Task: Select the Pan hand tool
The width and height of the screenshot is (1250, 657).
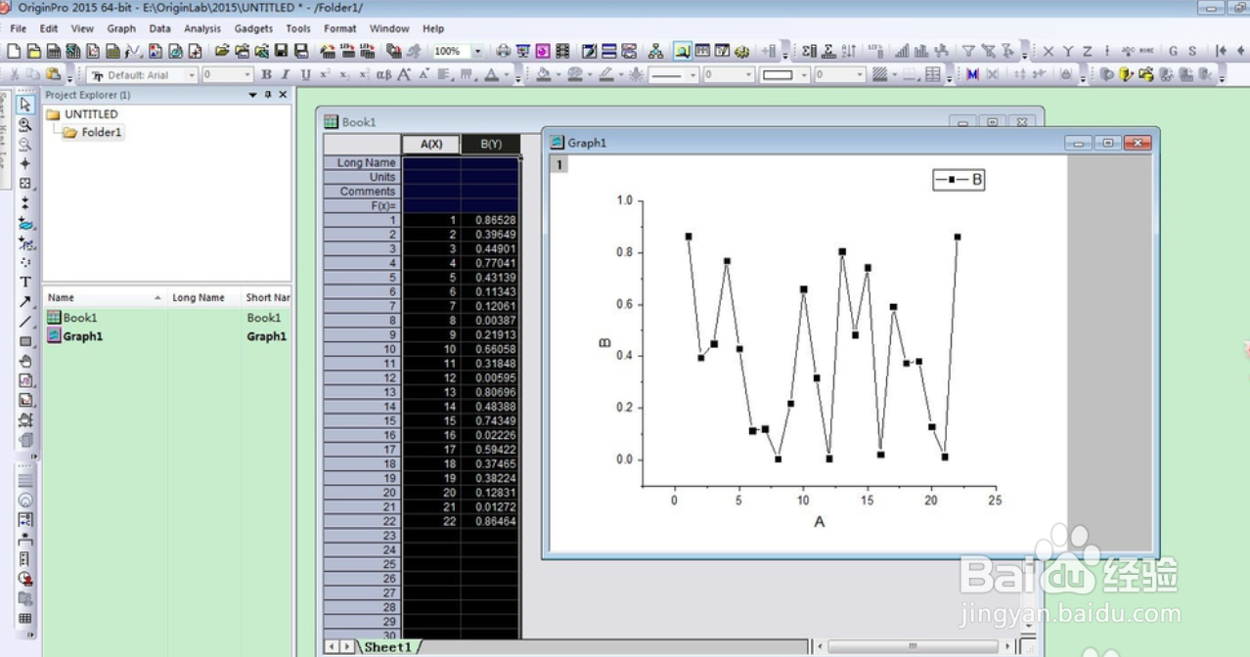Action: [25, 361]
